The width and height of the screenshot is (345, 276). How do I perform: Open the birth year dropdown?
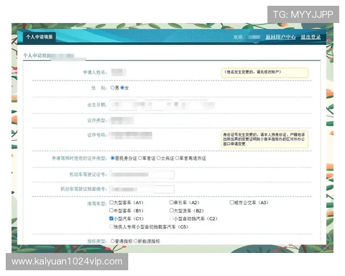(x=124, y=105)
